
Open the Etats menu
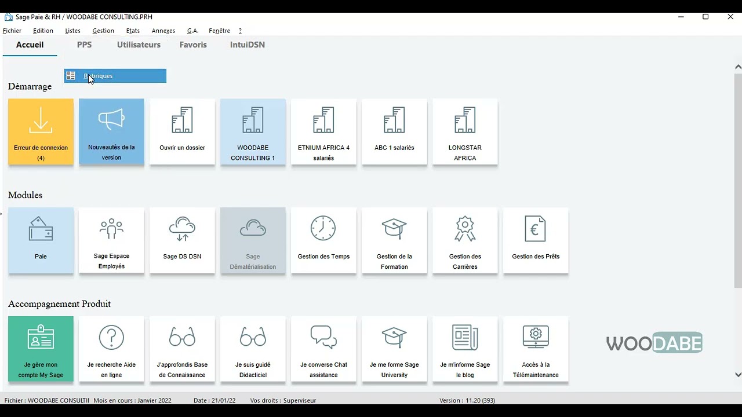click(133, 31)
